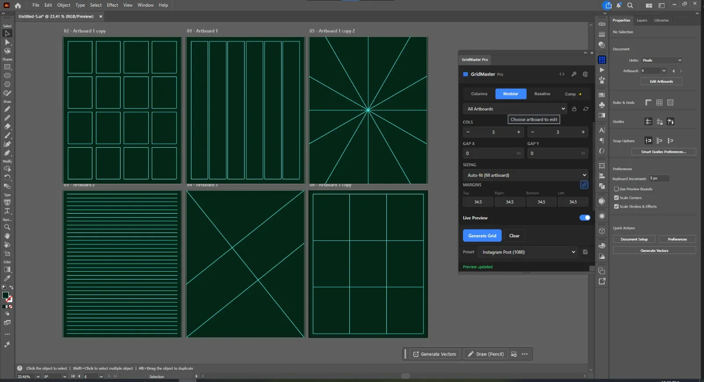This screenshot has height=382, width=704.
Task: Open the Character panel icon in dock
Action: (602, 130)
